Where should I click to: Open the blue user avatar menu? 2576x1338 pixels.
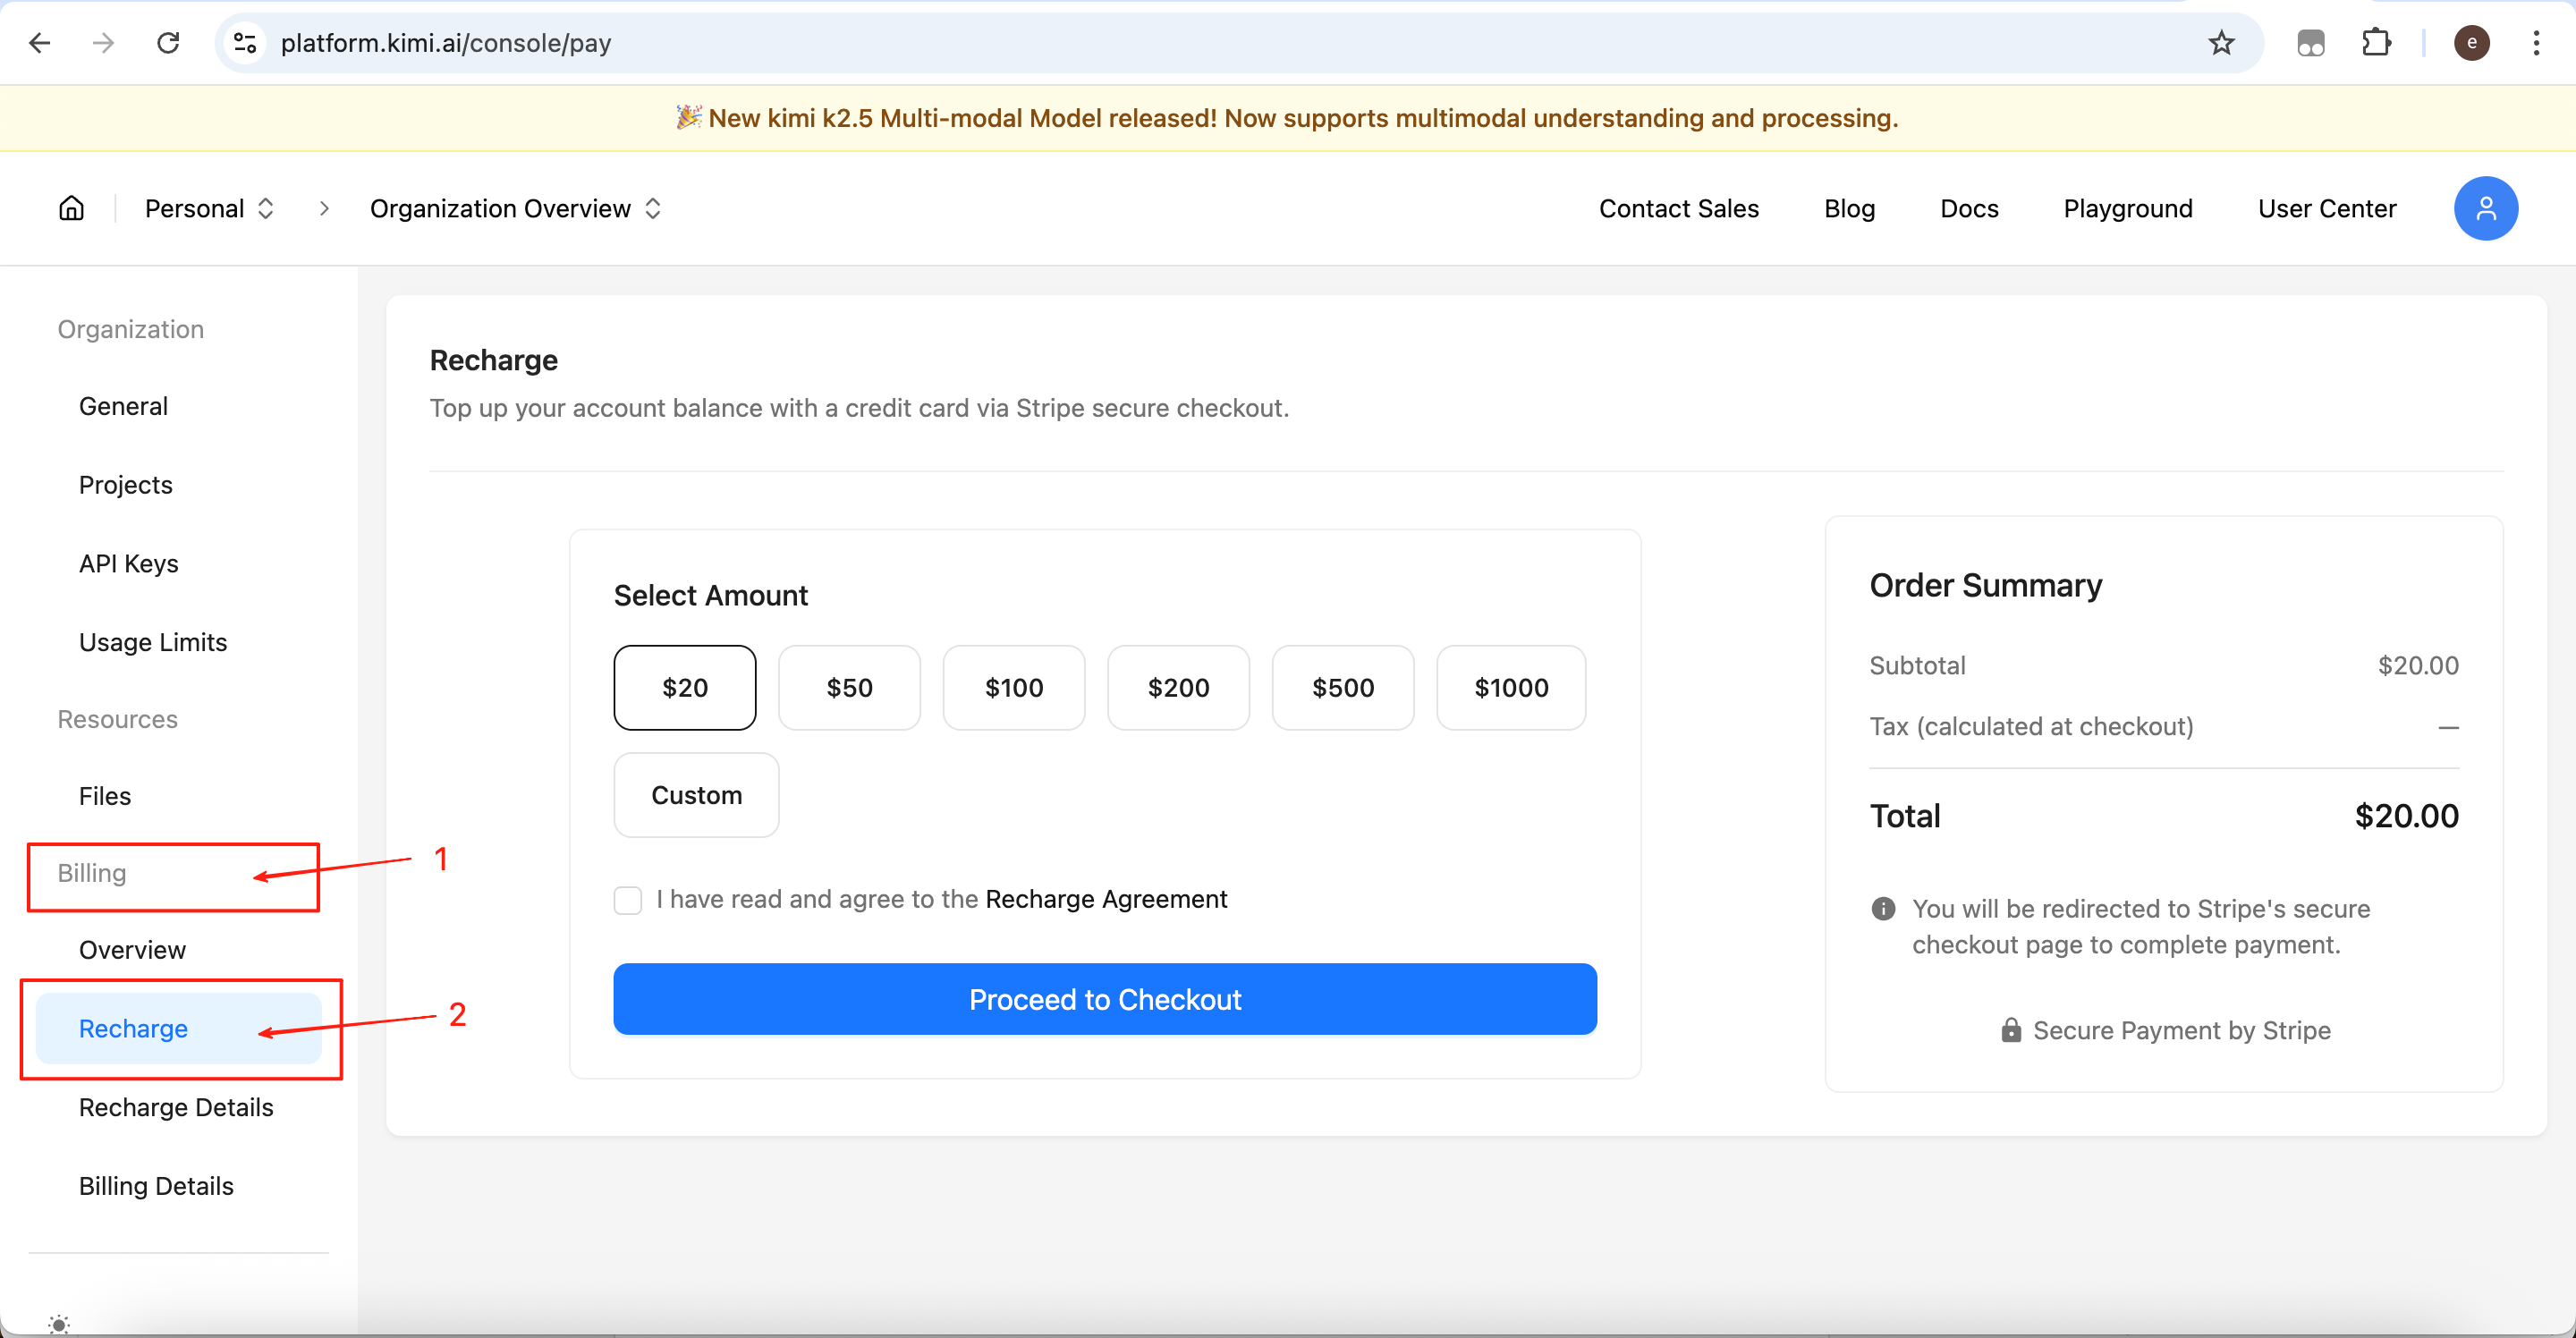[x=2485, y=208]
